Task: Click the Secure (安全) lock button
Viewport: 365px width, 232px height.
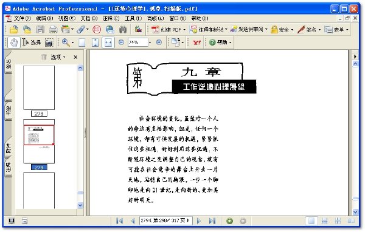Action: [282, 30]
